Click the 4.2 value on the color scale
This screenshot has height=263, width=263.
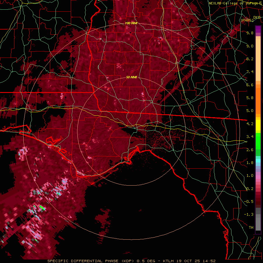click(x=250, y=124)
